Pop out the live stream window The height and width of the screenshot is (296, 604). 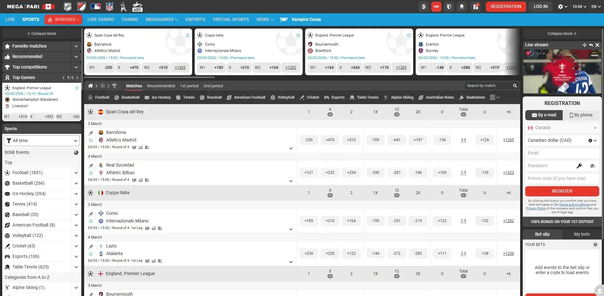point(585,45)
